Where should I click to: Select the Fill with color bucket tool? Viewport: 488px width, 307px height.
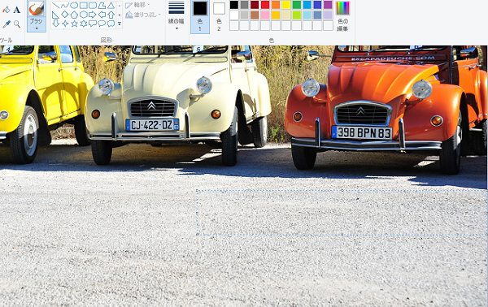pyautogui.click(x=6, y=10)
